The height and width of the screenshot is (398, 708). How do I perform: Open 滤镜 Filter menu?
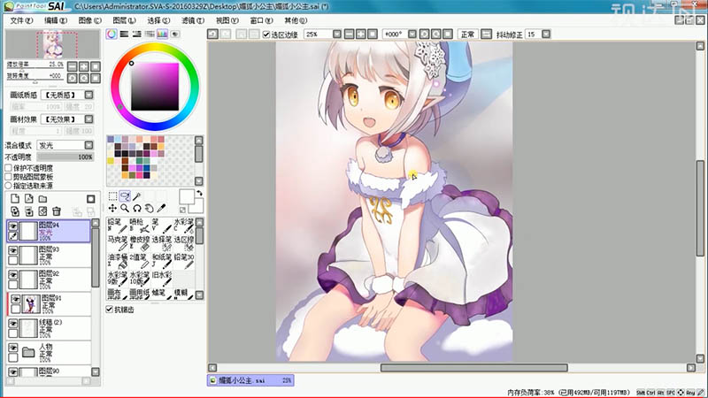click(x=192, y=20)
